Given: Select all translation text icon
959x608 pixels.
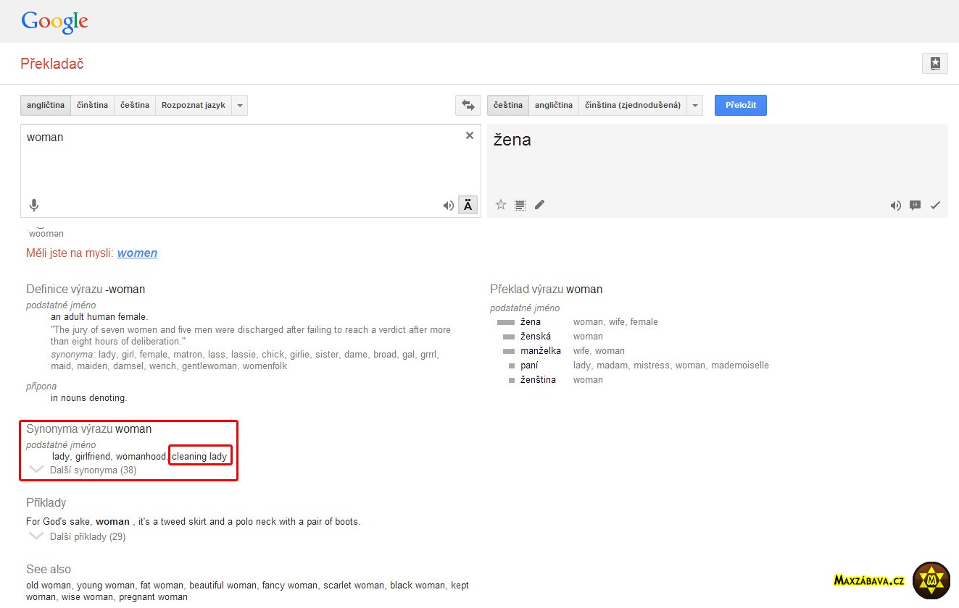Looking at the screenshot, I should coord(520,205).
